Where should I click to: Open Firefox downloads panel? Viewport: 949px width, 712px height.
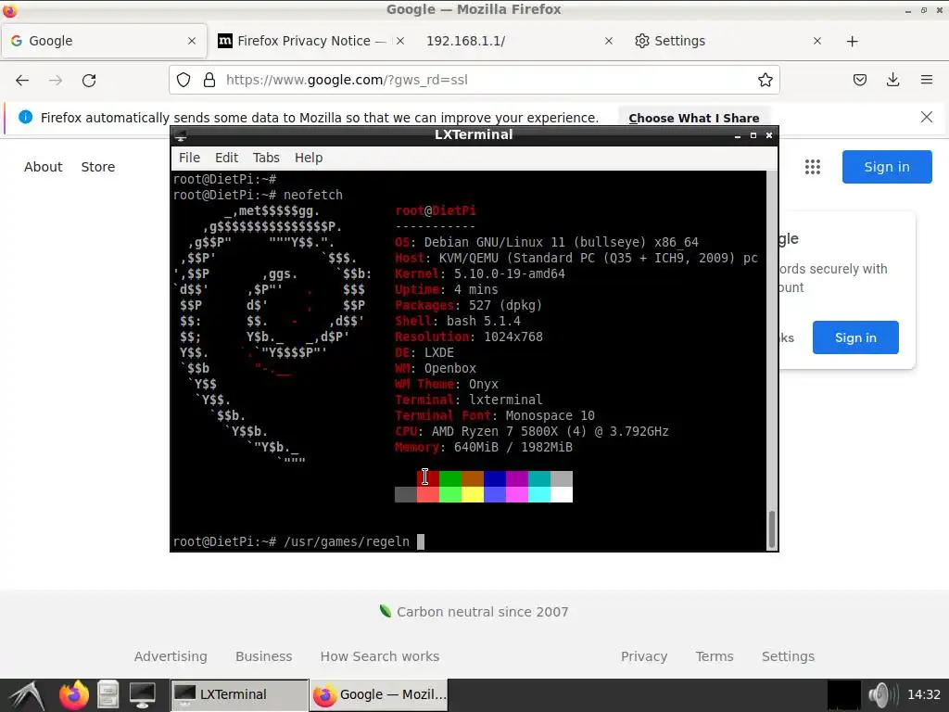coord(892,80)
